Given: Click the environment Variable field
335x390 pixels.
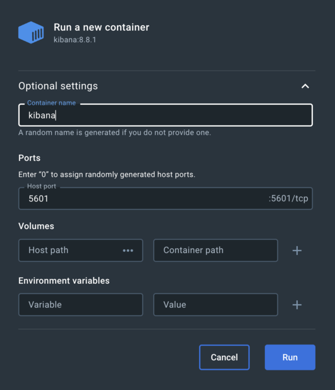Looking at the screenshot, I should coord(81,305).
